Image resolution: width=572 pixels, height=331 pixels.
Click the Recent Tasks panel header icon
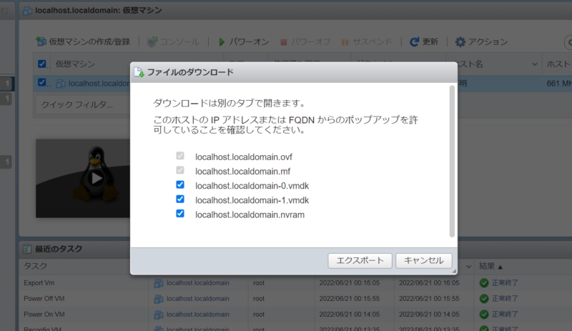[27, 249]
